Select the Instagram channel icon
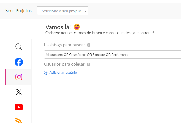 [19, 77]
